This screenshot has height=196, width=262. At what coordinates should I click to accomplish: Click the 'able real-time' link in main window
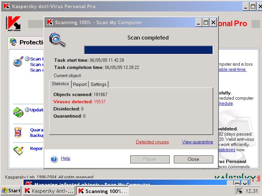click(x=233, y=70)
